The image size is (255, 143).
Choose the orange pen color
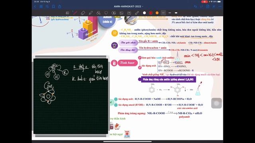tap(157, 13)
